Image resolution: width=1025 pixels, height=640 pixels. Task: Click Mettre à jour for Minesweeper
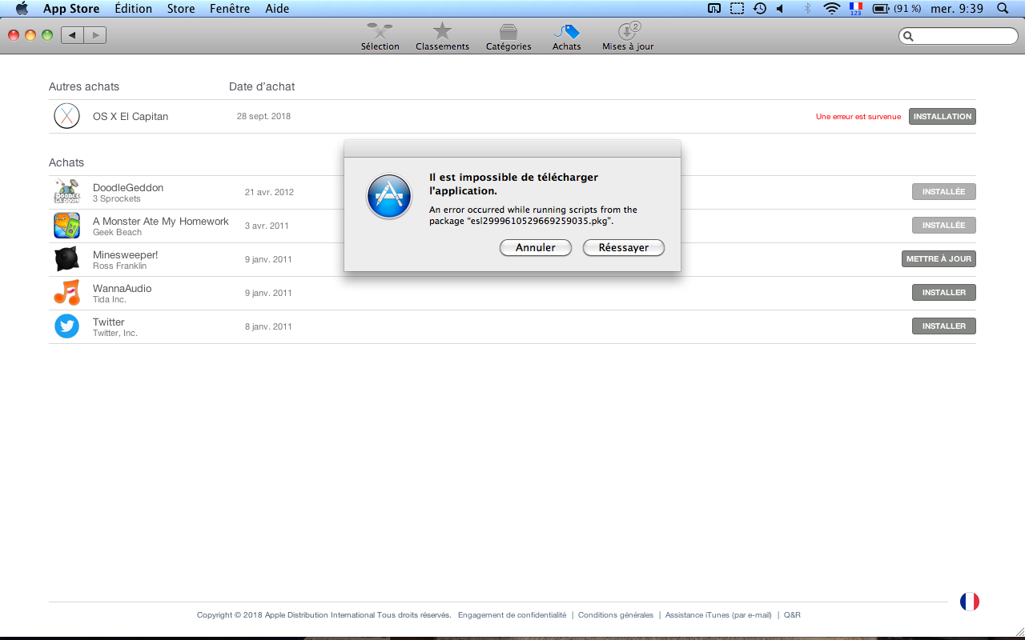click(939, 259)
